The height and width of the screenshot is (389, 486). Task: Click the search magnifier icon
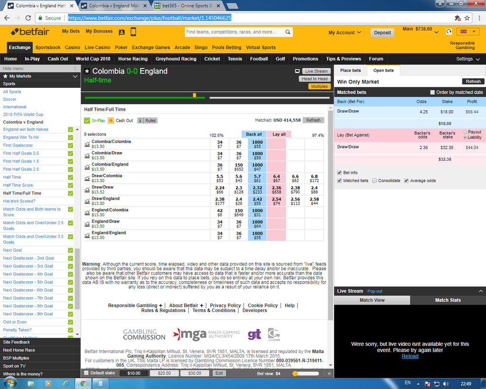pyautogui.click(x=288, y=32)
